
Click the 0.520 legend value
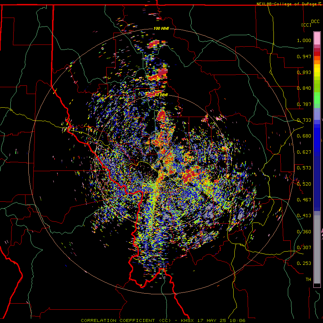[x=304, y=184]
